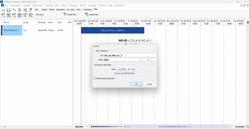Click the open folder toolbar icon

click(x=3, y=10)
